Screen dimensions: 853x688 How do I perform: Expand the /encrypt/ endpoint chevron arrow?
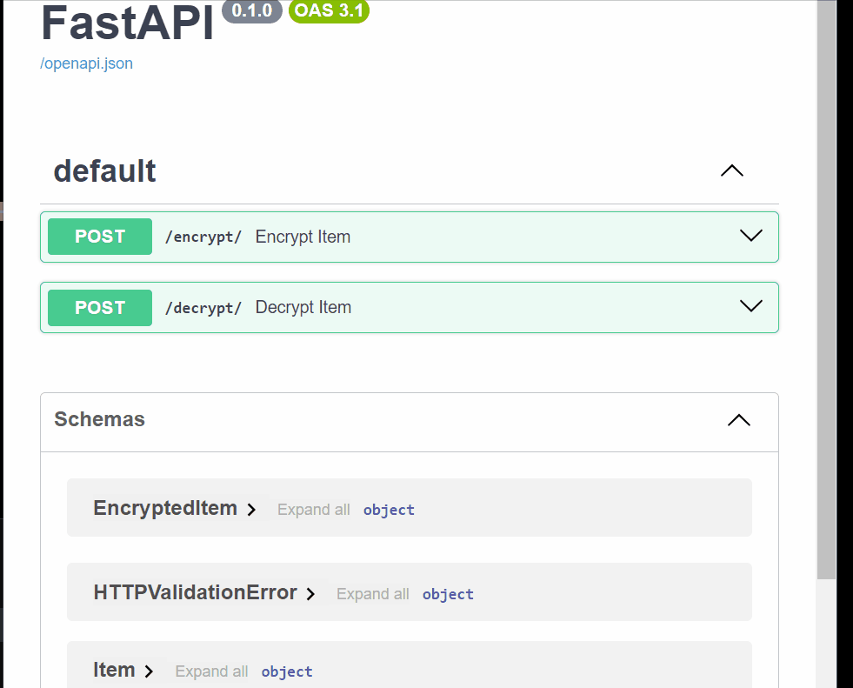pos(750,236)
